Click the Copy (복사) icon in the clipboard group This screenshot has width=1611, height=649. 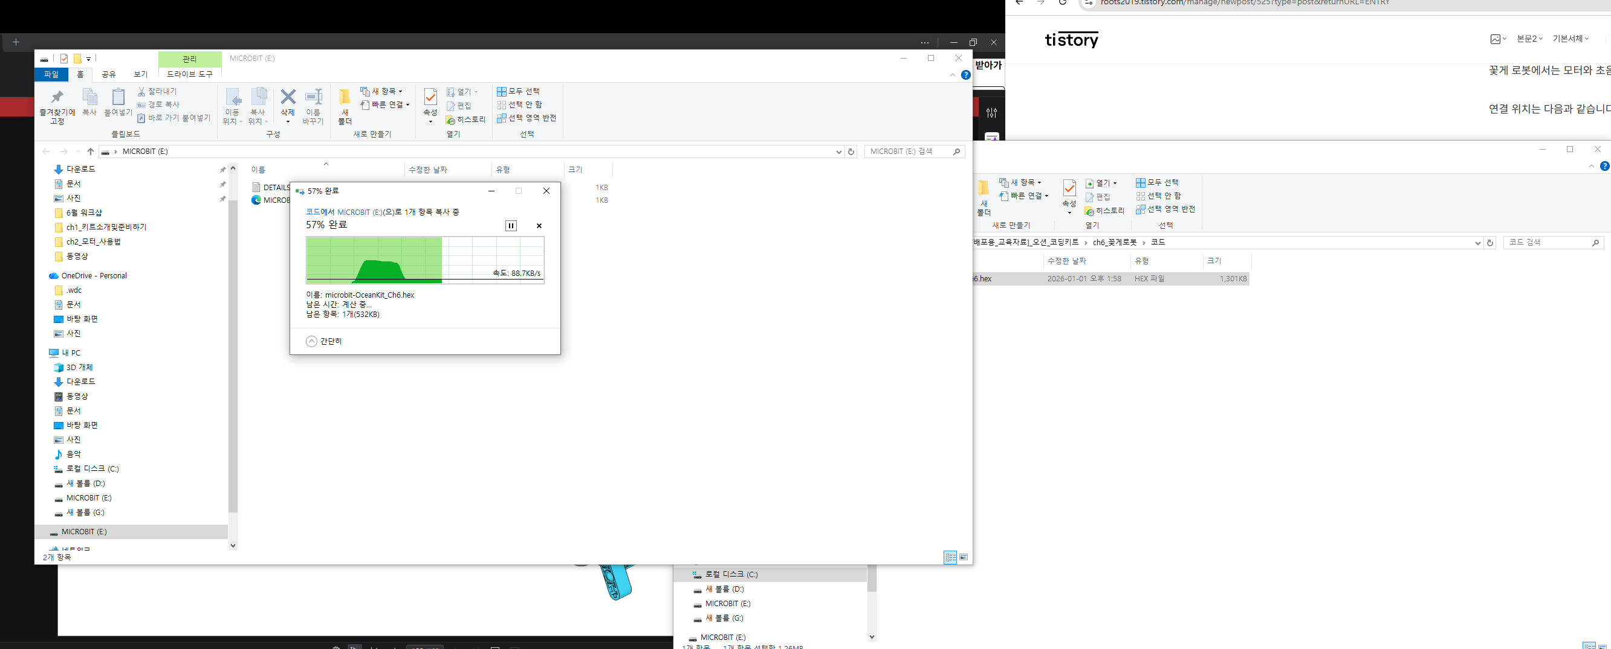point(89,102)
